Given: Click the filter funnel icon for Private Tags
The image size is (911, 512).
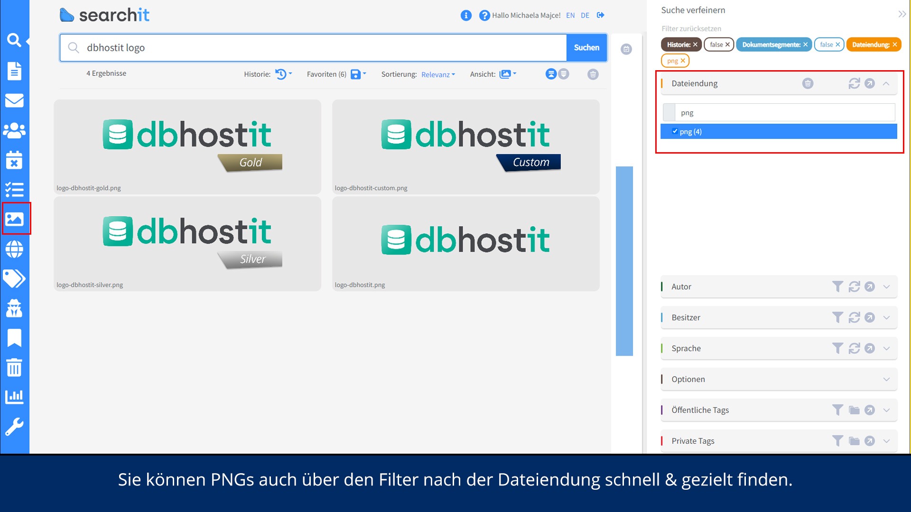Looking at the screenshot, I should click(837, 440).
